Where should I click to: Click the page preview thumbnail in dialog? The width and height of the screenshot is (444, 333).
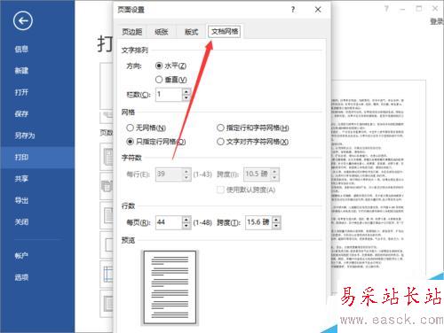click(x=170, y=288)
